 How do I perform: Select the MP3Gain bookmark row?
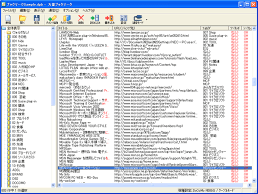tap(154, 148)
